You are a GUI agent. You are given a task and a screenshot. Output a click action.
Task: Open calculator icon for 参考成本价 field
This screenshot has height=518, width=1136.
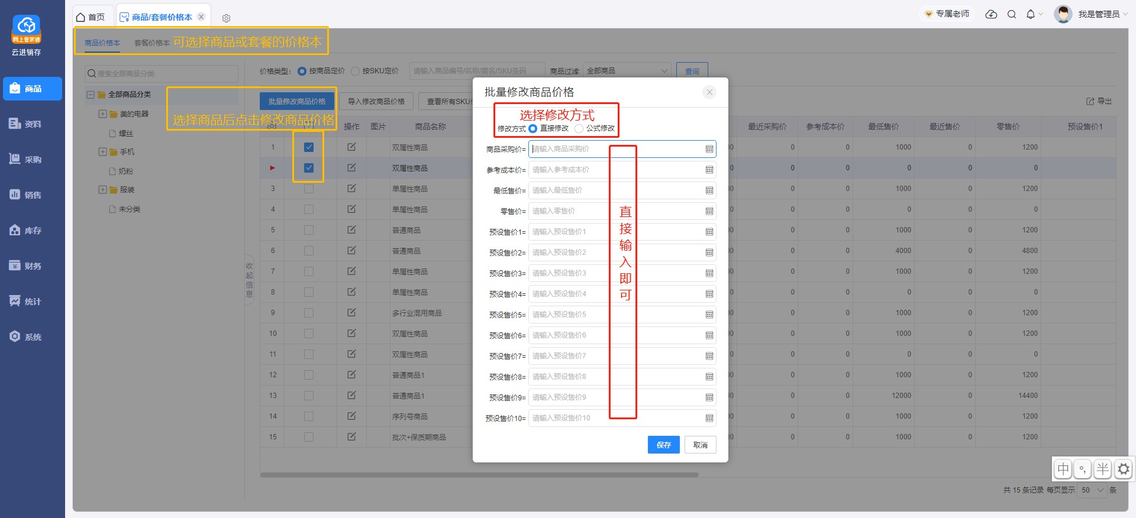[709, 170]
